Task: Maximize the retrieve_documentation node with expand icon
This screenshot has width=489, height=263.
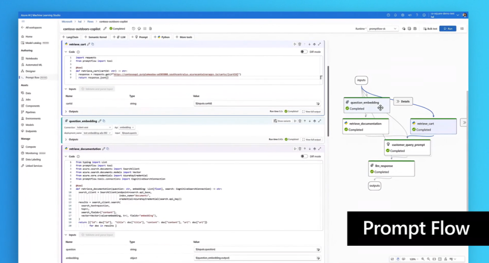Action: [319, 149]
